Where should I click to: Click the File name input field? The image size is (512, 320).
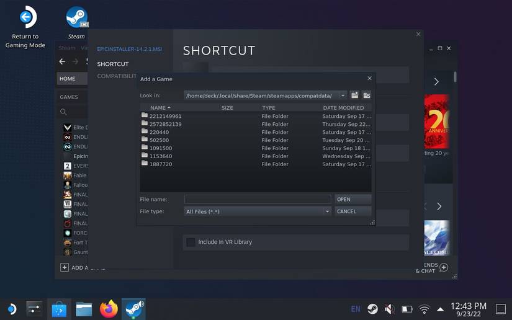point(258,199)
